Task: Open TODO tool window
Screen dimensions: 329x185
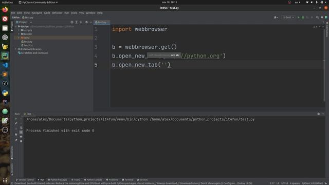Action: [76, 180]
